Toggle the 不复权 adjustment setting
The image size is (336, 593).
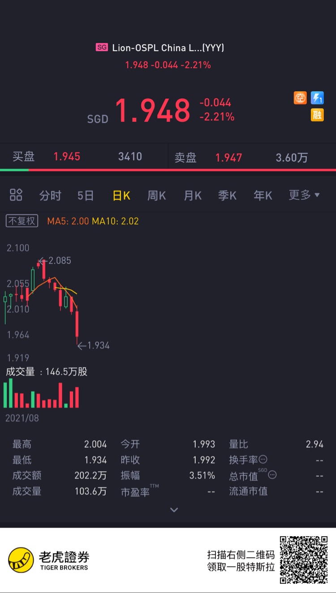click(22, 221)
